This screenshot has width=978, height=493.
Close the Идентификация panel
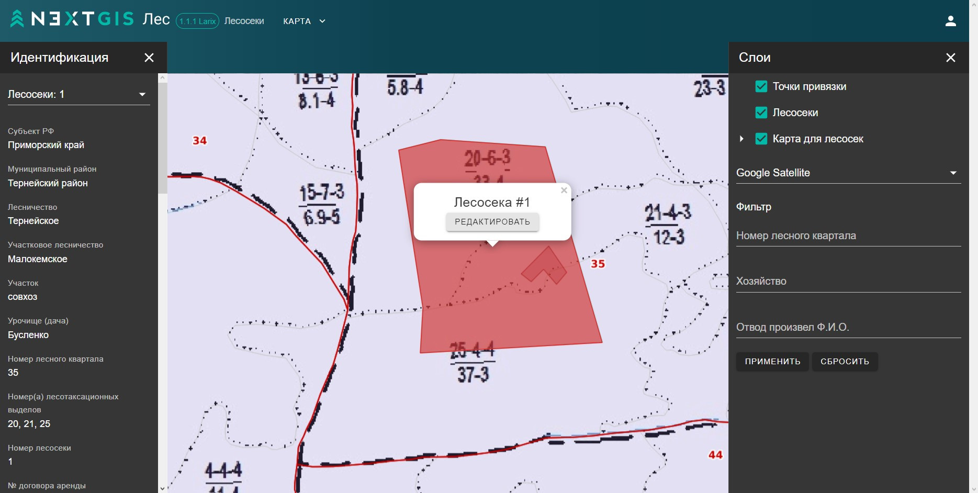click(x=149, y=58)
